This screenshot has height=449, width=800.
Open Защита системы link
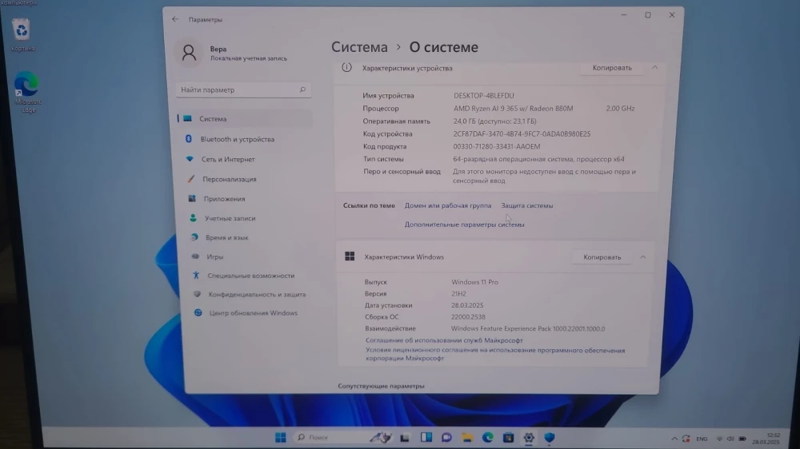point(527,205)
